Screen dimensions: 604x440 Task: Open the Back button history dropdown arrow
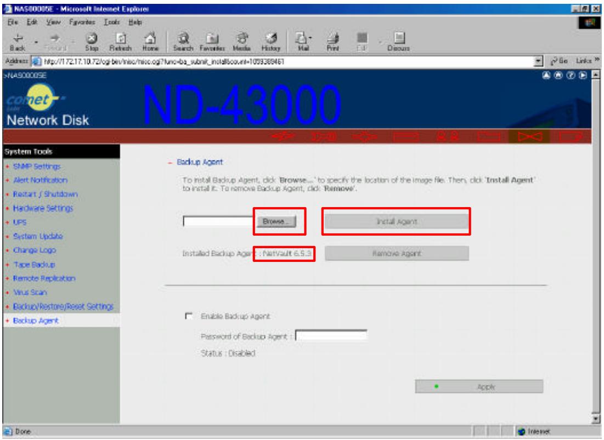click(36, 42)
